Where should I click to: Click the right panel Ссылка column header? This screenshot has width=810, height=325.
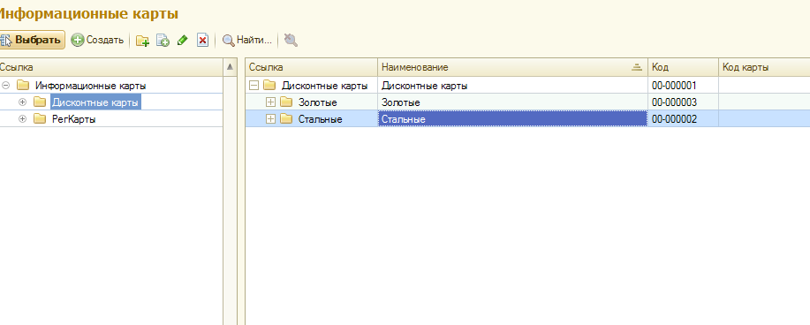(x=311, y=67)
